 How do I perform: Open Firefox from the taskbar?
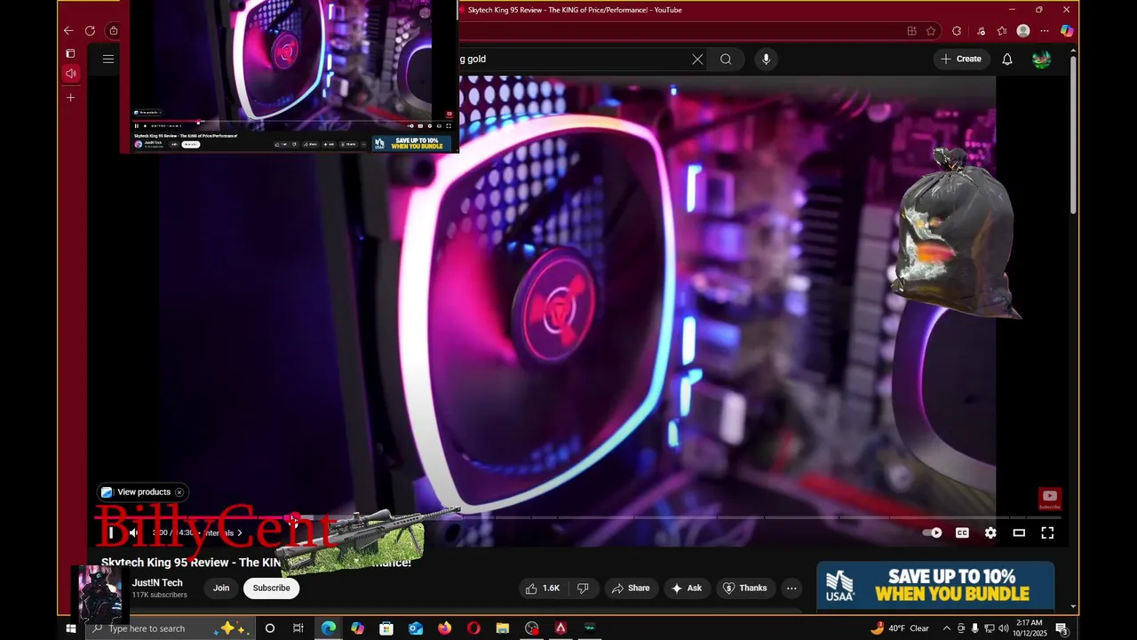(444, 628)
